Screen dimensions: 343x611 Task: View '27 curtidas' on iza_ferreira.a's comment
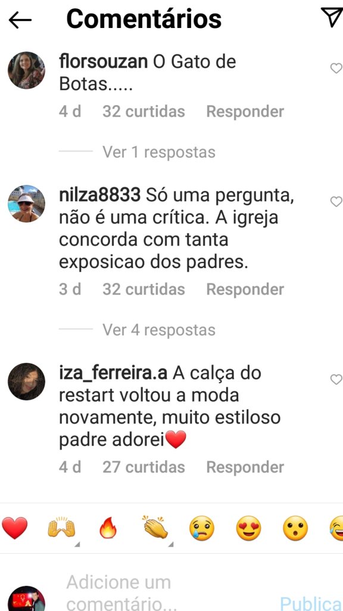click(x=144, y=467)
